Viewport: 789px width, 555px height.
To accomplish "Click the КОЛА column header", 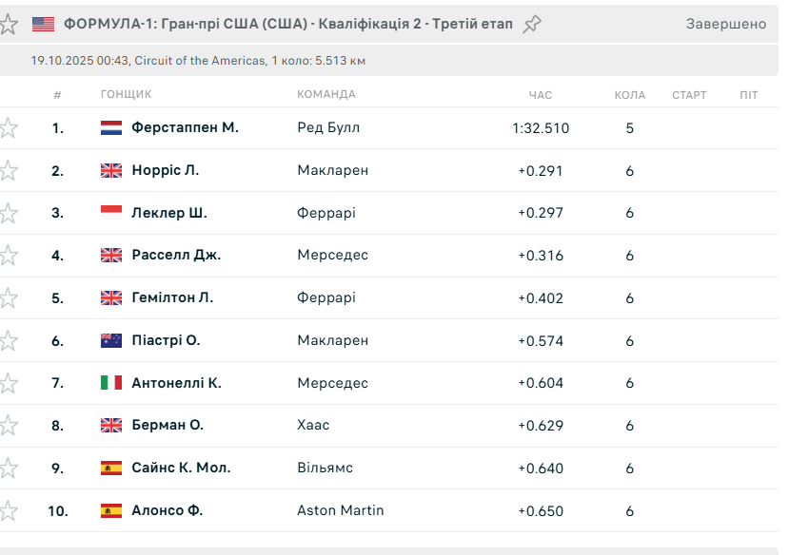I will (630, 95).
